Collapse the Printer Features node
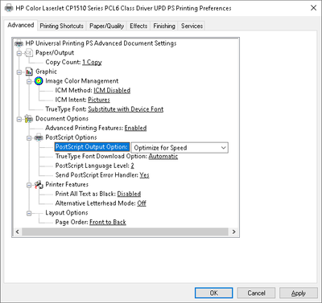 click(x=29, y=185)
